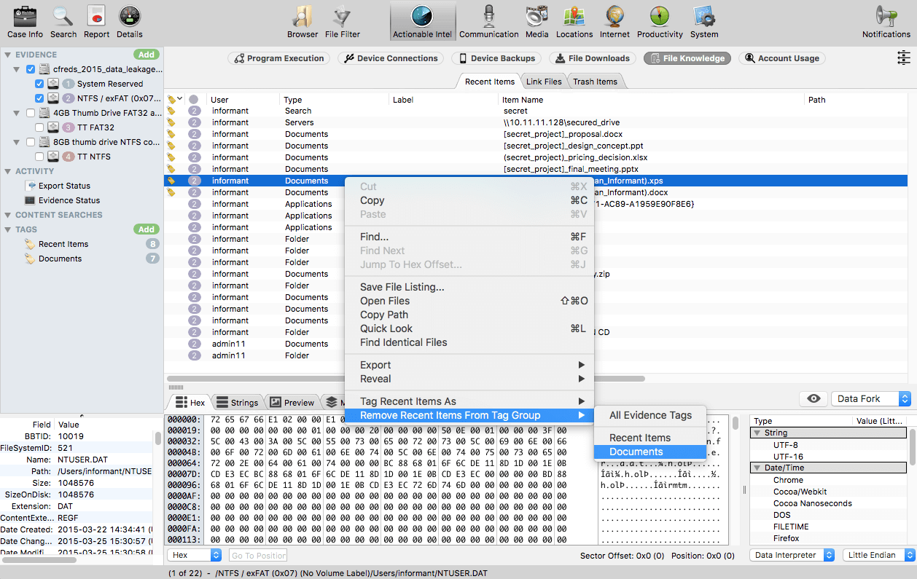This screenshot has height=579, width=917.
Task: Click the Locations icon
Action: tap(574, 20)
